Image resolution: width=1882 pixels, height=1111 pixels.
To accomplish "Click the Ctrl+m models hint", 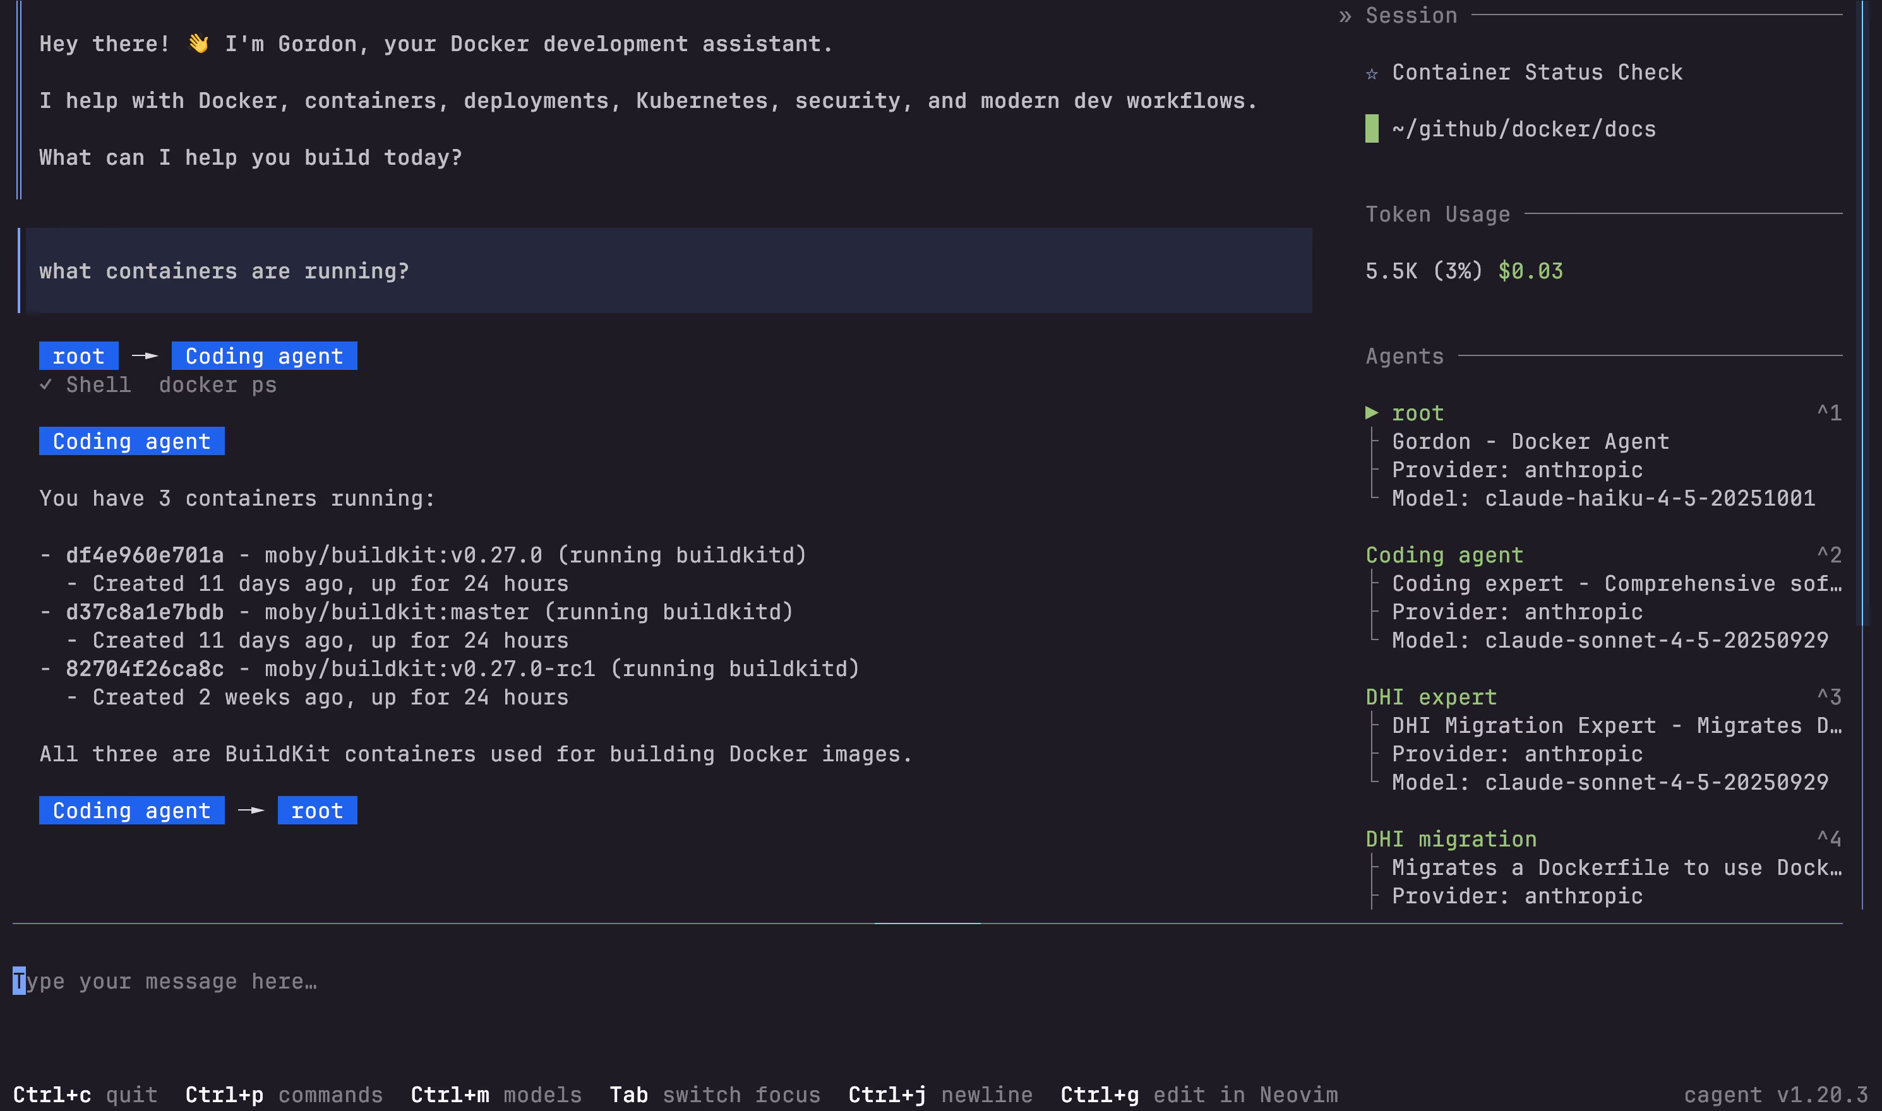I will click(496, 1095).
